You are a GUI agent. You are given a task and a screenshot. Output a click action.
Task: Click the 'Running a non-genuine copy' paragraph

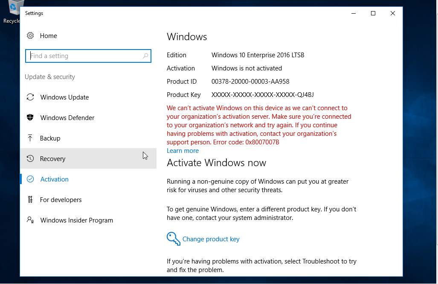coord(258,185)
